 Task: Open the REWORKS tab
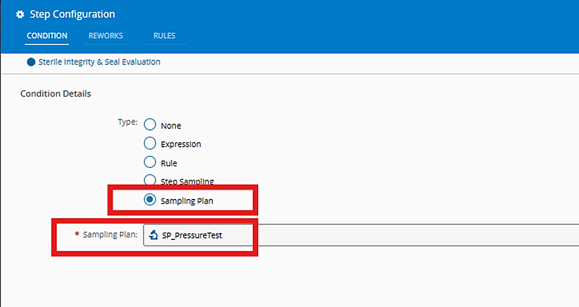click(x=106, y=36)
